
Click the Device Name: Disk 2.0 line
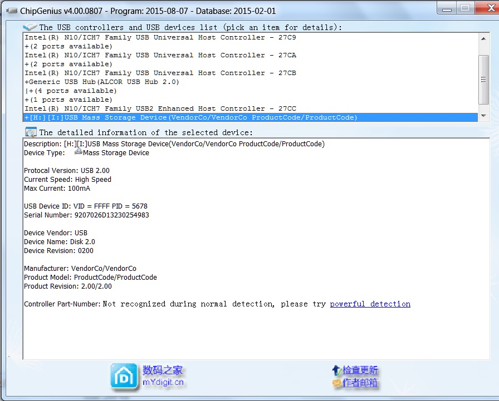60,242
